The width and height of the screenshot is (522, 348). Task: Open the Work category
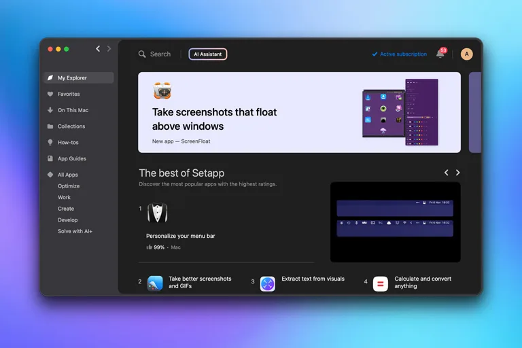point(64,197)
